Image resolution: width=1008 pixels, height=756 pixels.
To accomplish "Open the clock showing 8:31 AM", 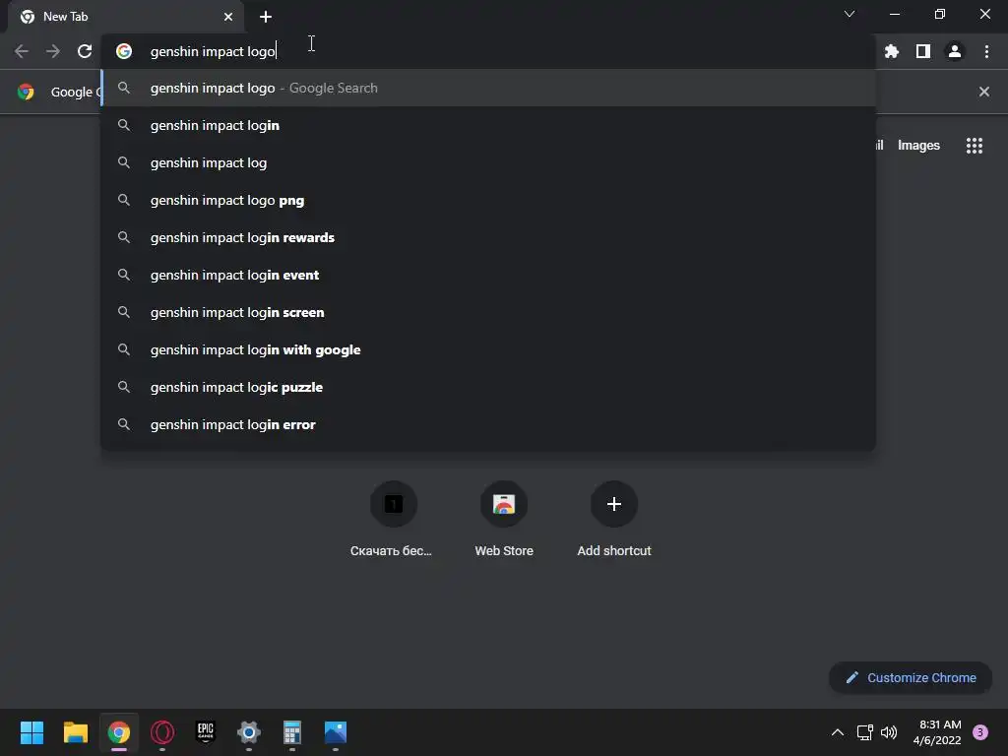I will point(937,732).
